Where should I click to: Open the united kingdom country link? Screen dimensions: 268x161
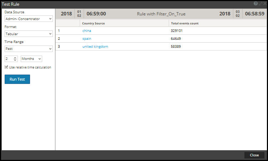click(95, 47)
